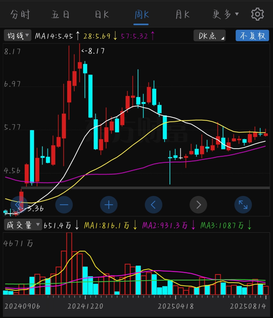Tap the 5.77 price axis label
Image resolution: width=273 pixels, height=318 pixels.
pos(12,127)
